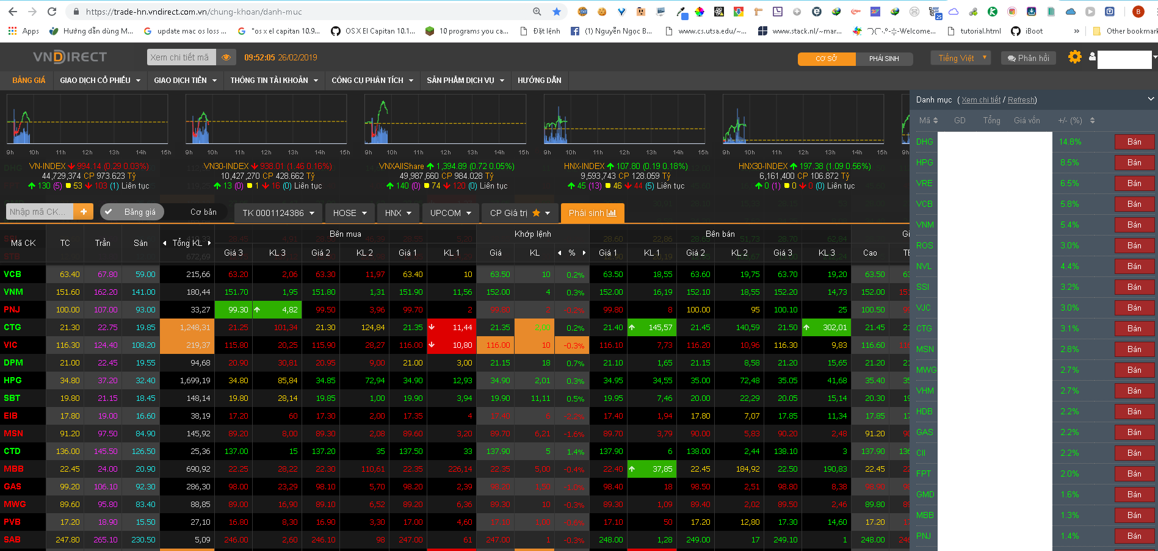
Task: Click the user profile icon in header
Action: pos(1092,57)
